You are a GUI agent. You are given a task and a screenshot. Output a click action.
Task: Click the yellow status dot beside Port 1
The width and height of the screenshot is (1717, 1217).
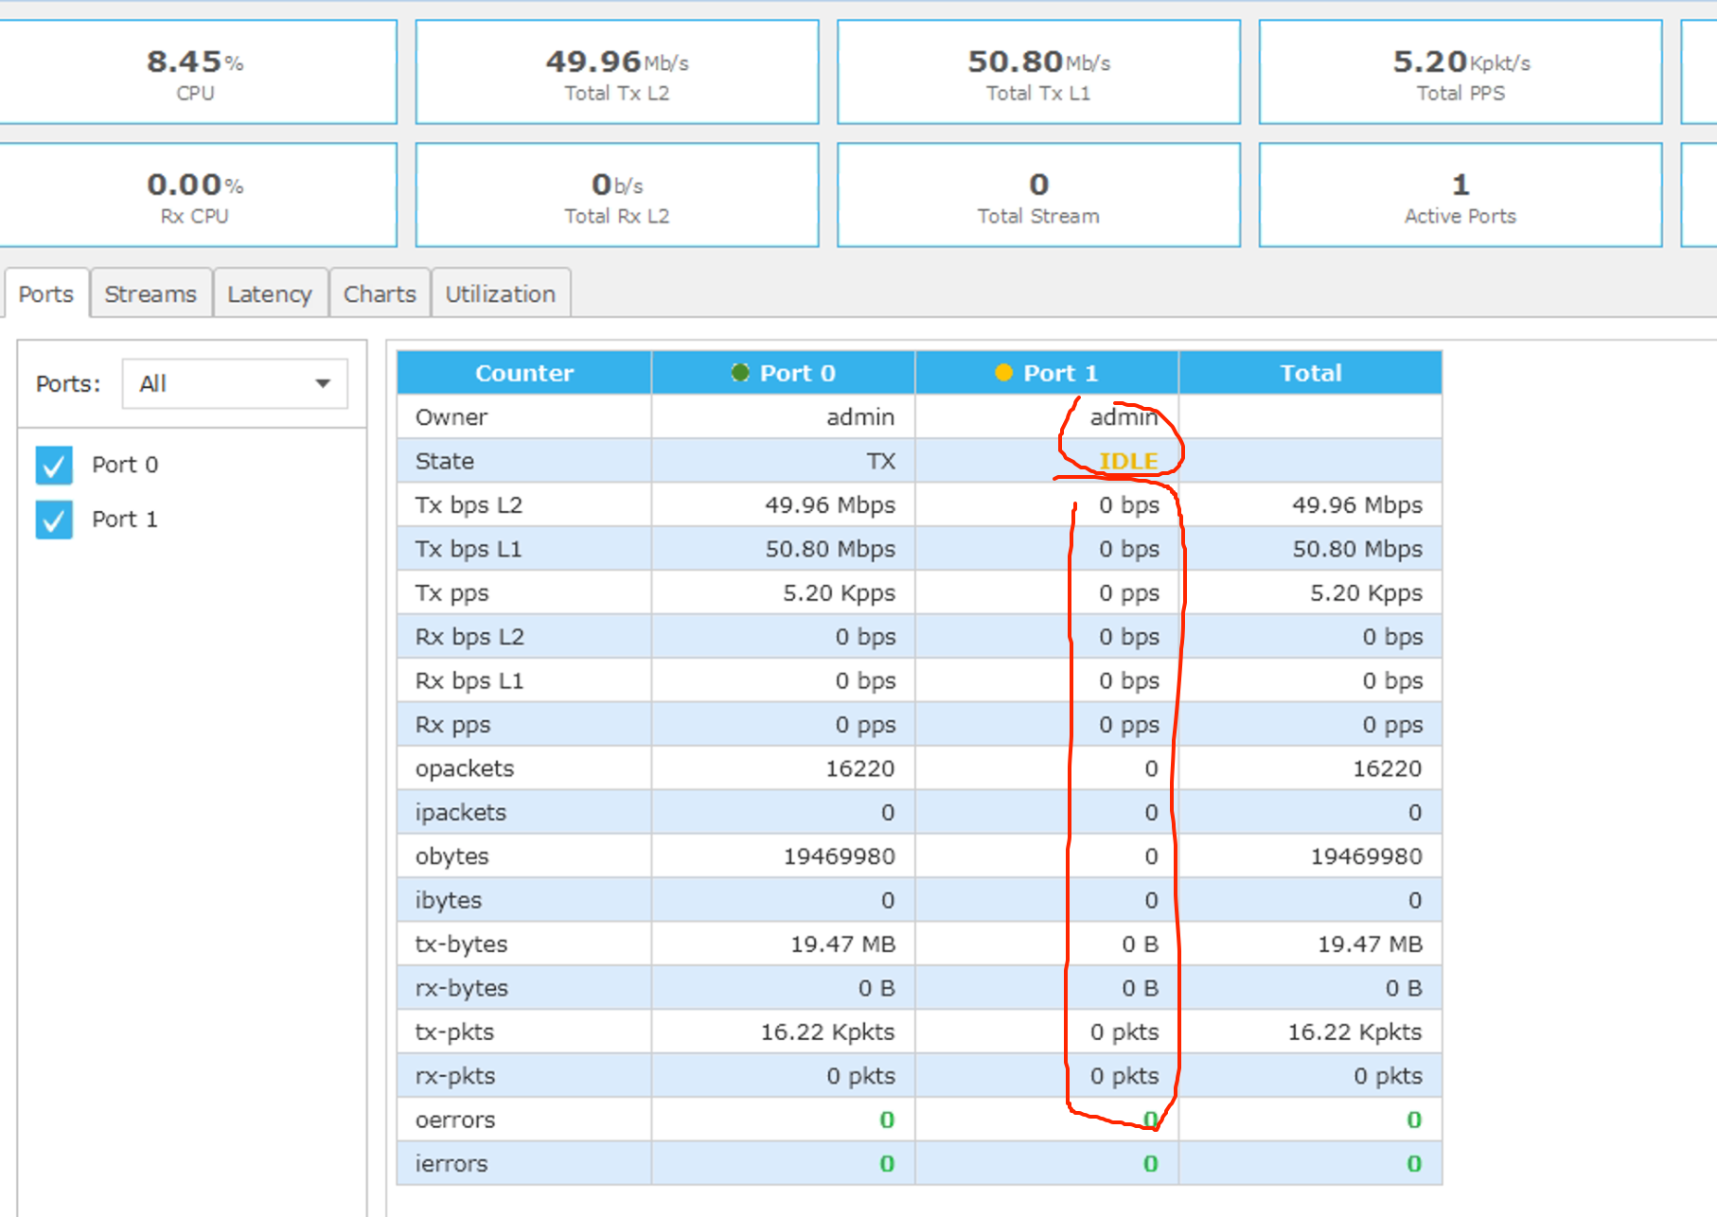(1003, 372)
